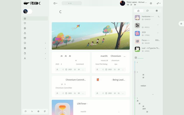This screenshot has height=115, width=184.
Task: Open the Being Lead... post title
Action: [118, 80]
